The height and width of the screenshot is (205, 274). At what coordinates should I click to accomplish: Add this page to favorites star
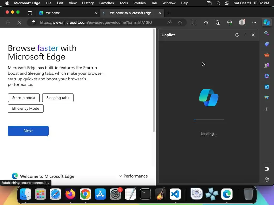tap(180, 22)
